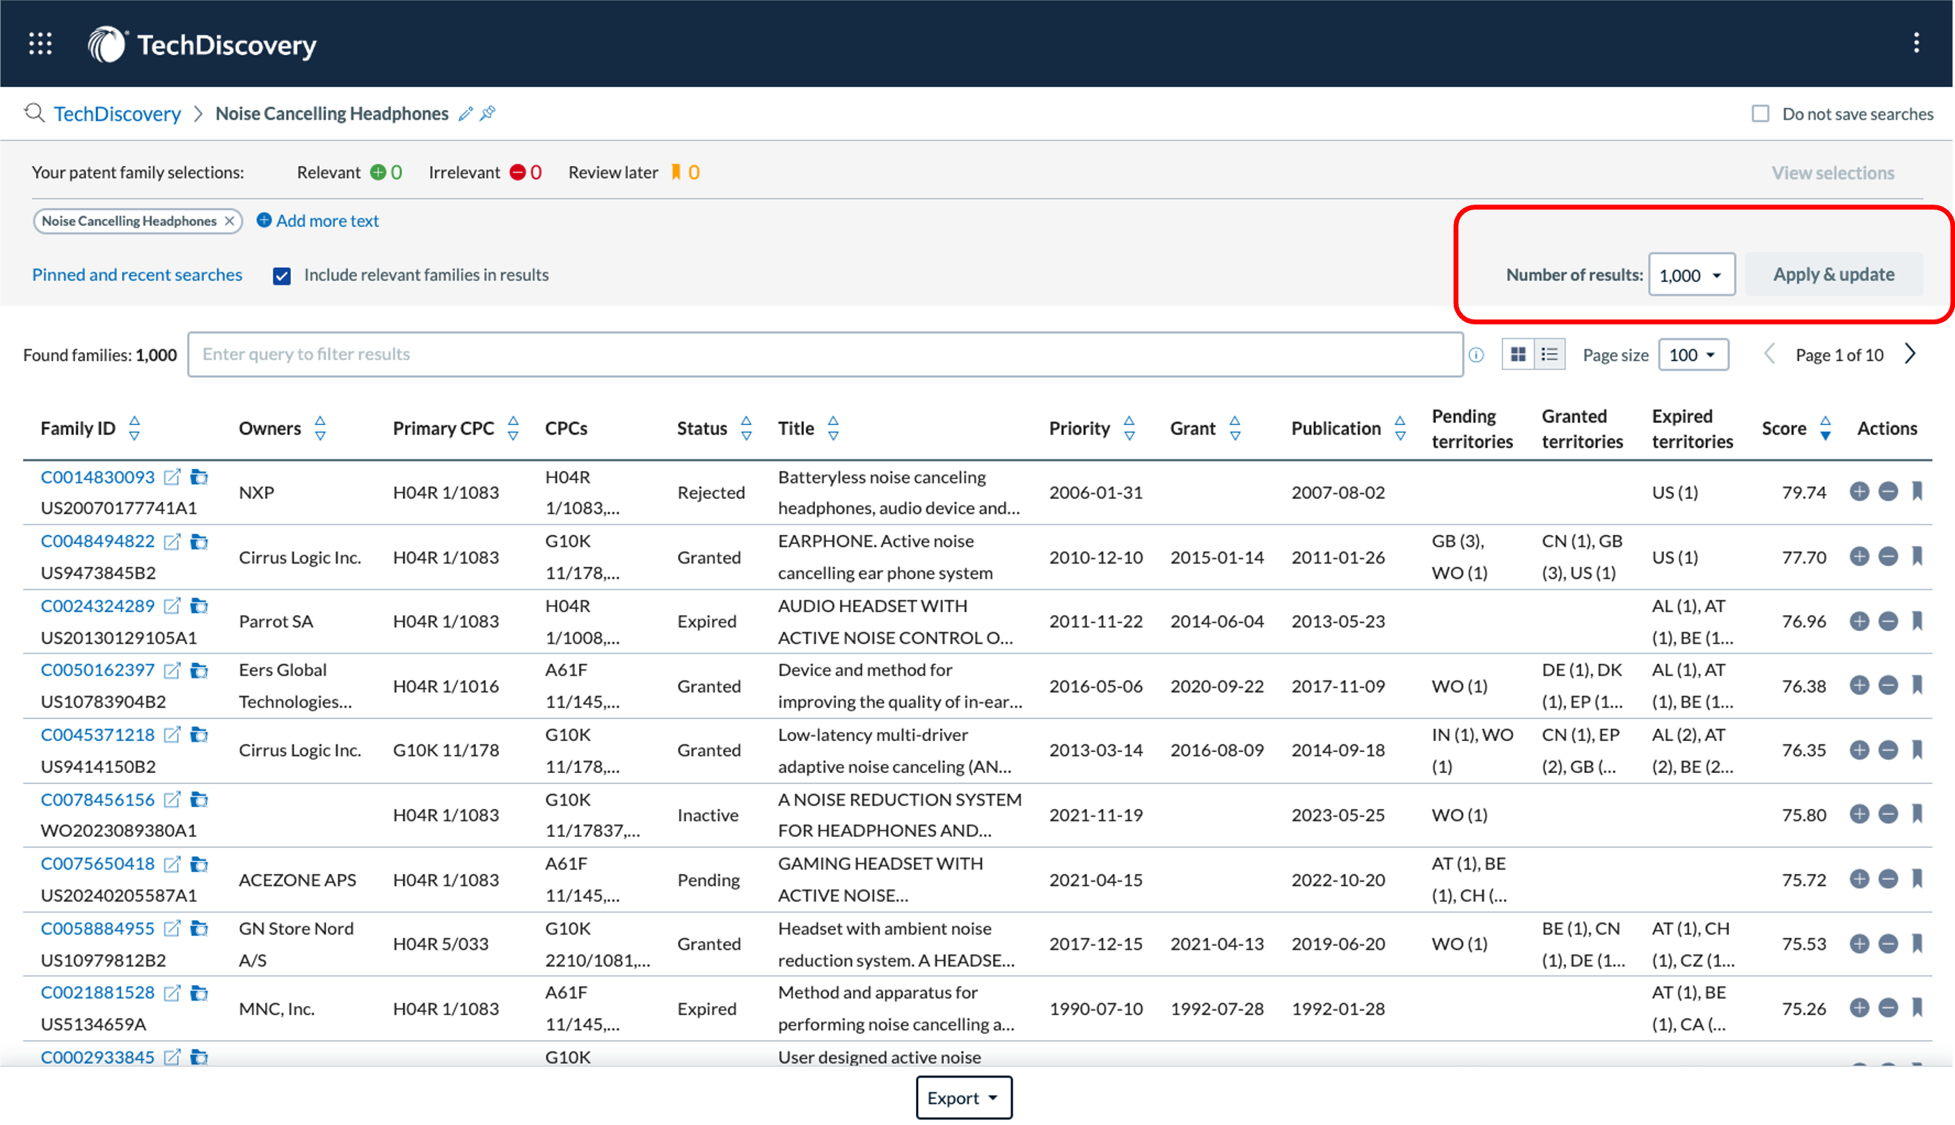This screenshot has width=1955, height=1125.
Task: Click Apply & update button
Action: coord(1834,274)
